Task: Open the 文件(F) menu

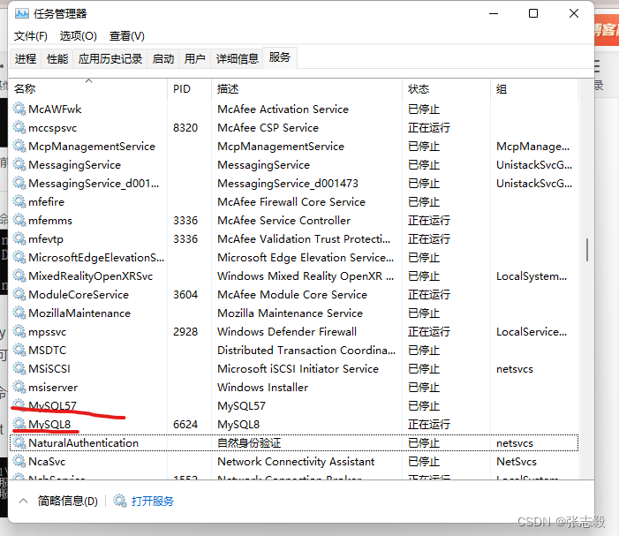Action: click(31, 36)
